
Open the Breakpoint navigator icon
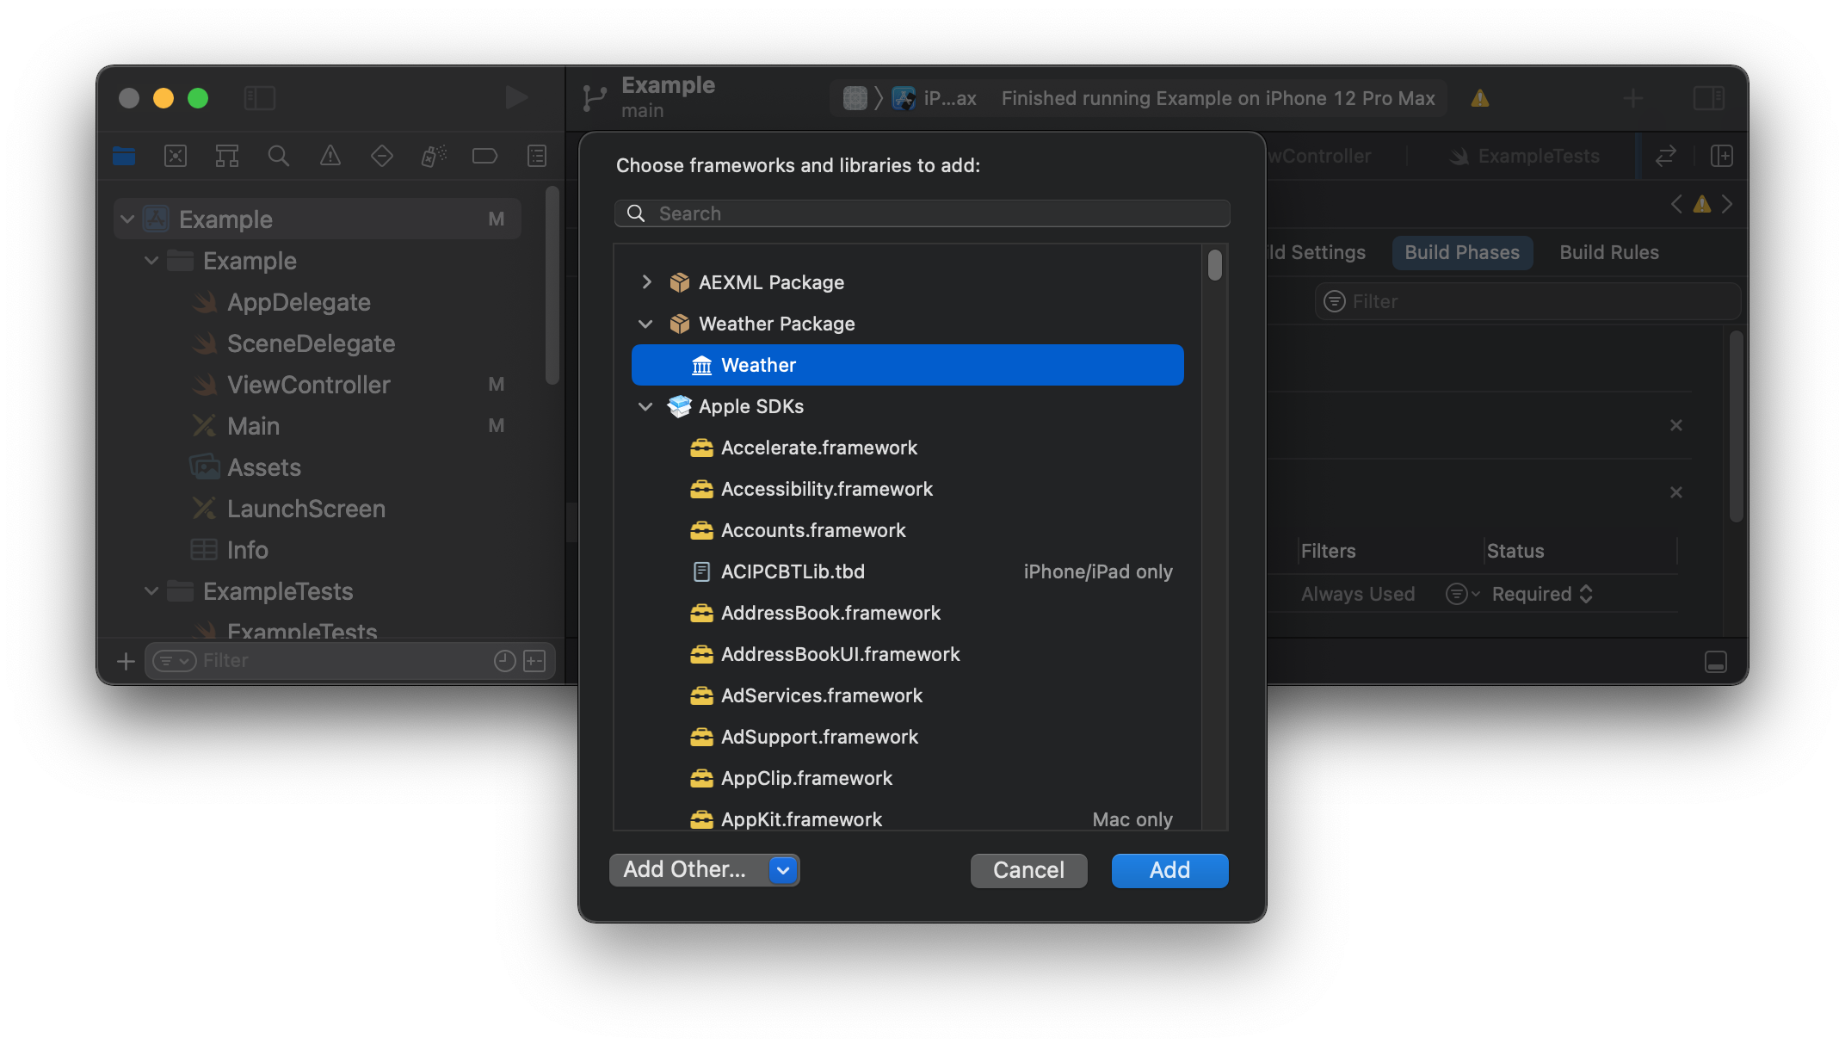click(x=484, y=156)
